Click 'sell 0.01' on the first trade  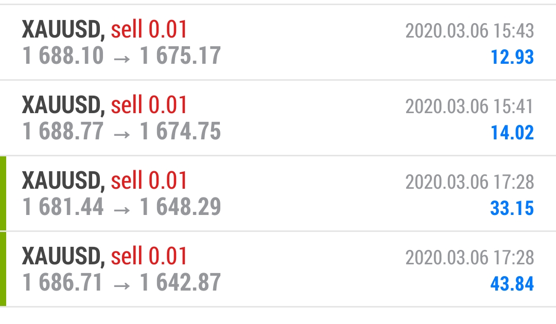click(x=149, y=29)
